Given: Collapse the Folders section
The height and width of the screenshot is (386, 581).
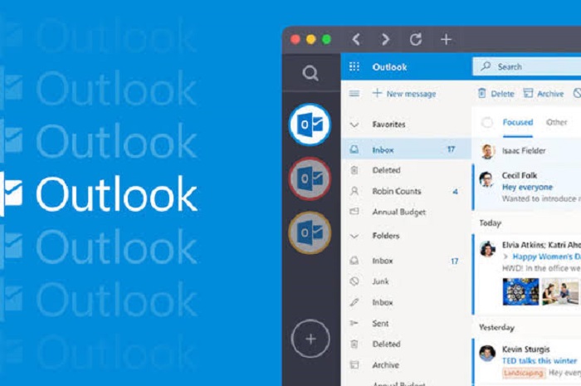Looking at the screenshot, I should click(x=354, y=236).
